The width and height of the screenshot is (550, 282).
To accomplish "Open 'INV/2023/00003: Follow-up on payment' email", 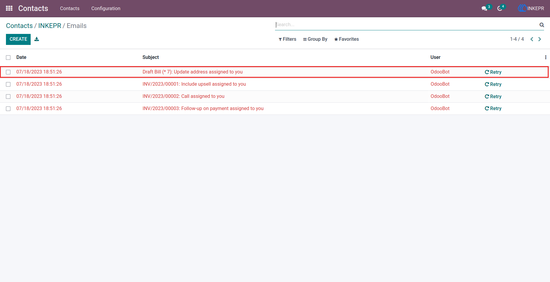I will pos(203,109).
